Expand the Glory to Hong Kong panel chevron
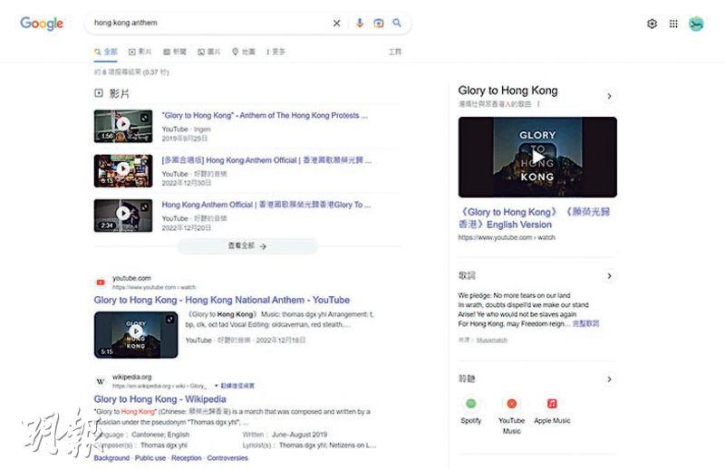Screen dimensions: 725x469 pyautogui.click(x=609, y=96)
